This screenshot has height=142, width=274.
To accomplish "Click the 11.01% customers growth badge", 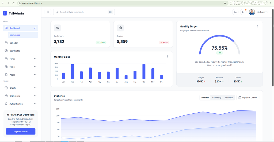I will pyautogui.click(x=101, y=42).
